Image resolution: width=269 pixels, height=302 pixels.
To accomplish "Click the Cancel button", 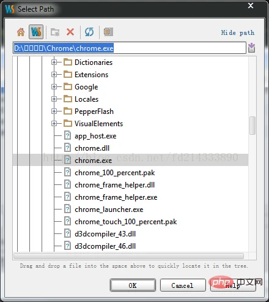I will coord(183,285).
